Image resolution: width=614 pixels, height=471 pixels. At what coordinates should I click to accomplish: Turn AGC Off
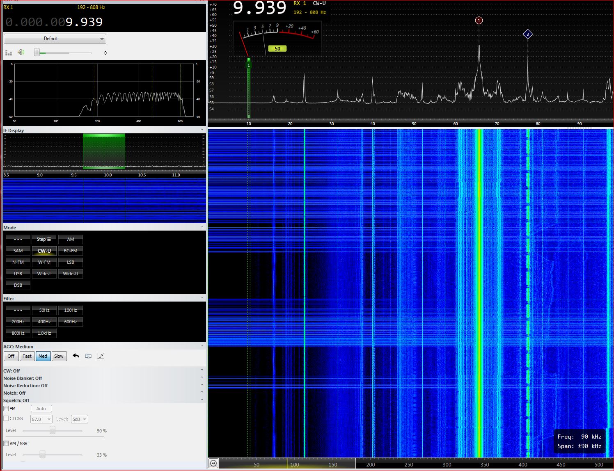coord(11,356)
